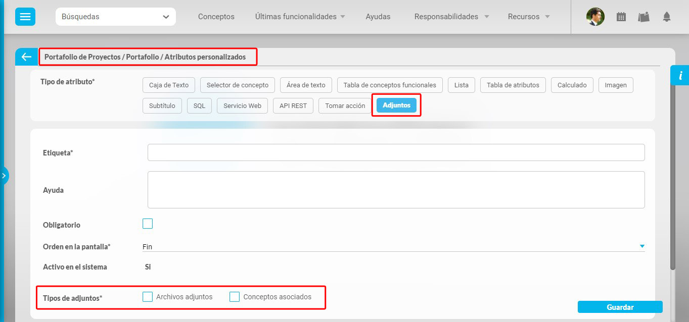Open the Búsquedas dropdown
The height and width of the screenshot is (322, 689).
pos(115,17)
